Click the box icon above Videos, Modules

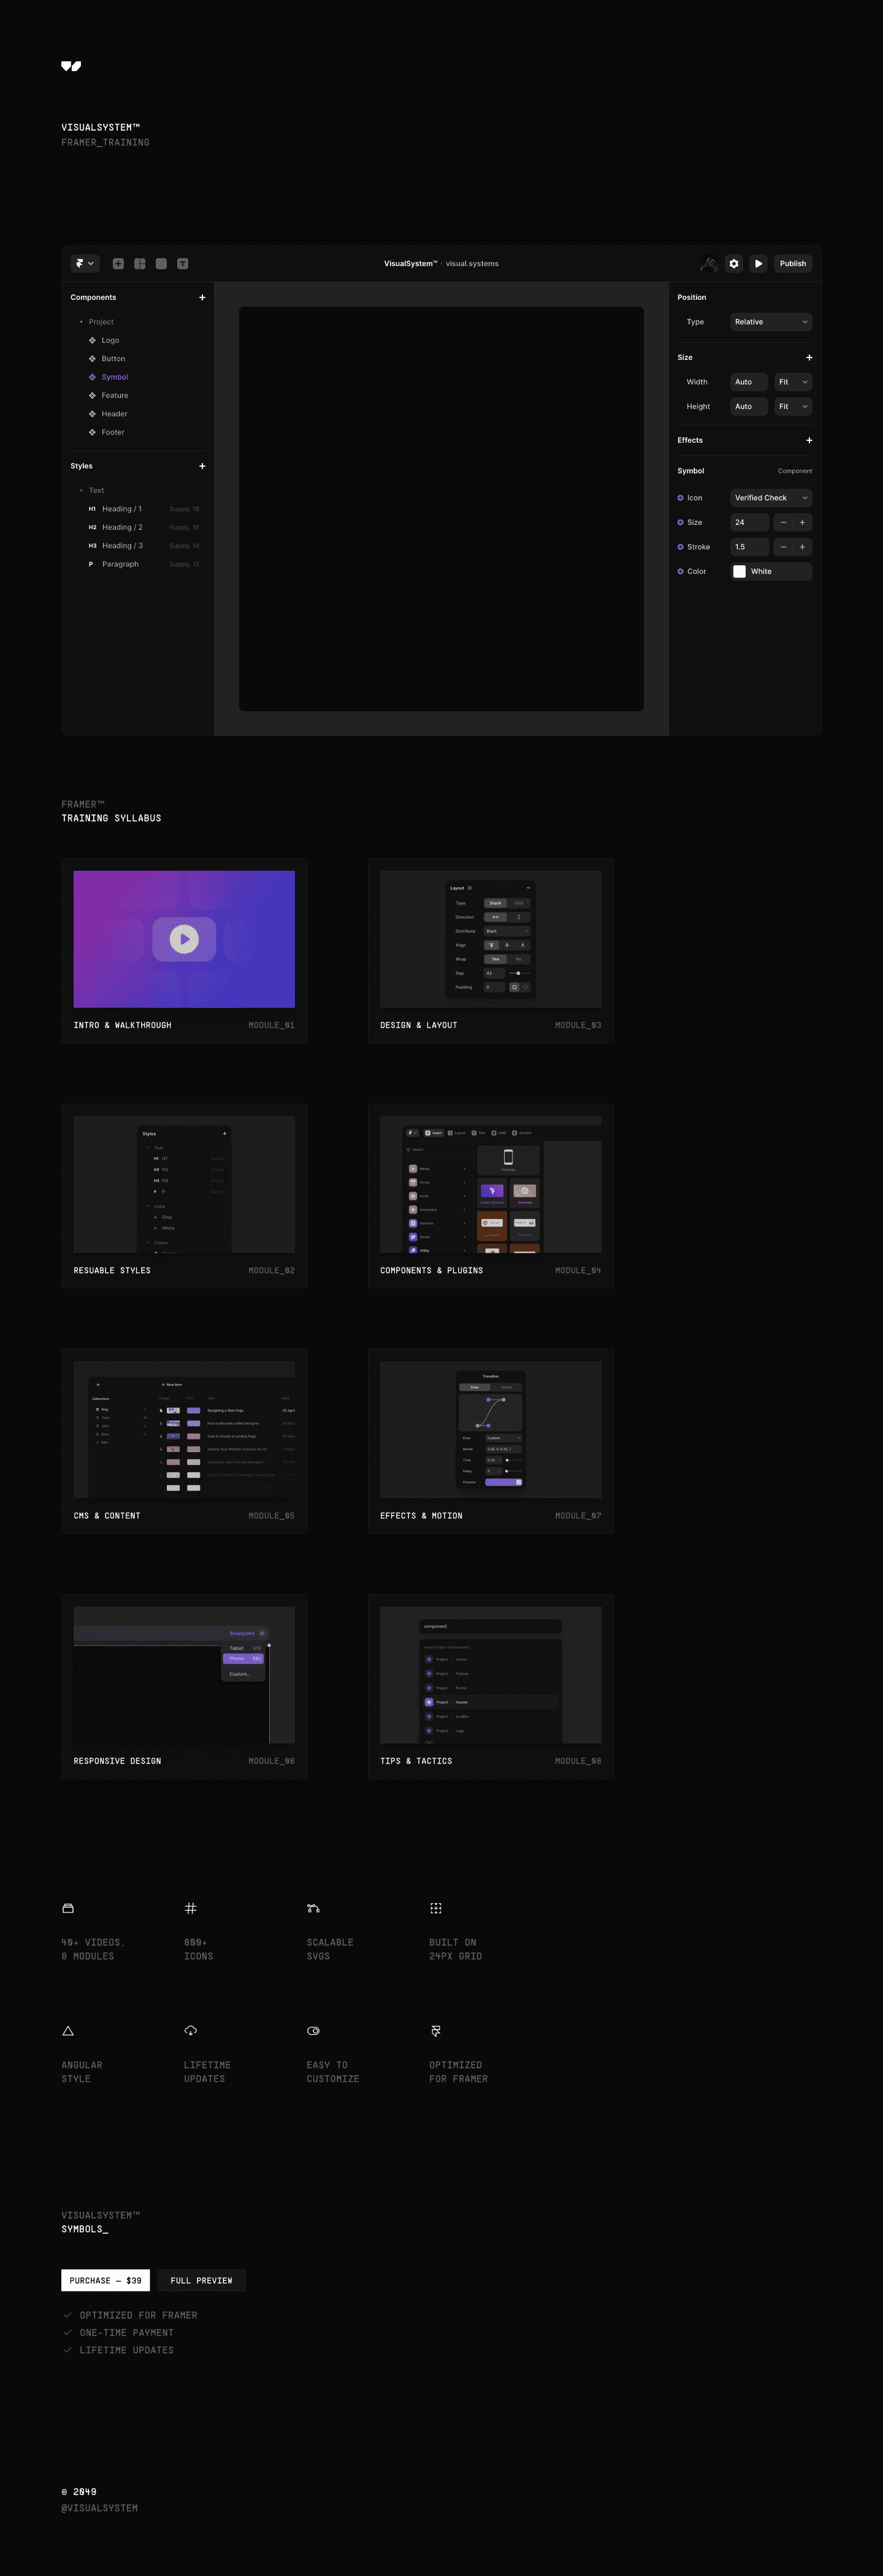pos(68,1909)
